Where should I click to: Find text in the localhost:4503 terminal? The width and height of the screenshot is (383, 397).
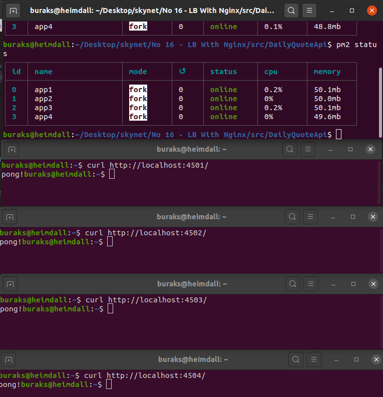point(293,284)
